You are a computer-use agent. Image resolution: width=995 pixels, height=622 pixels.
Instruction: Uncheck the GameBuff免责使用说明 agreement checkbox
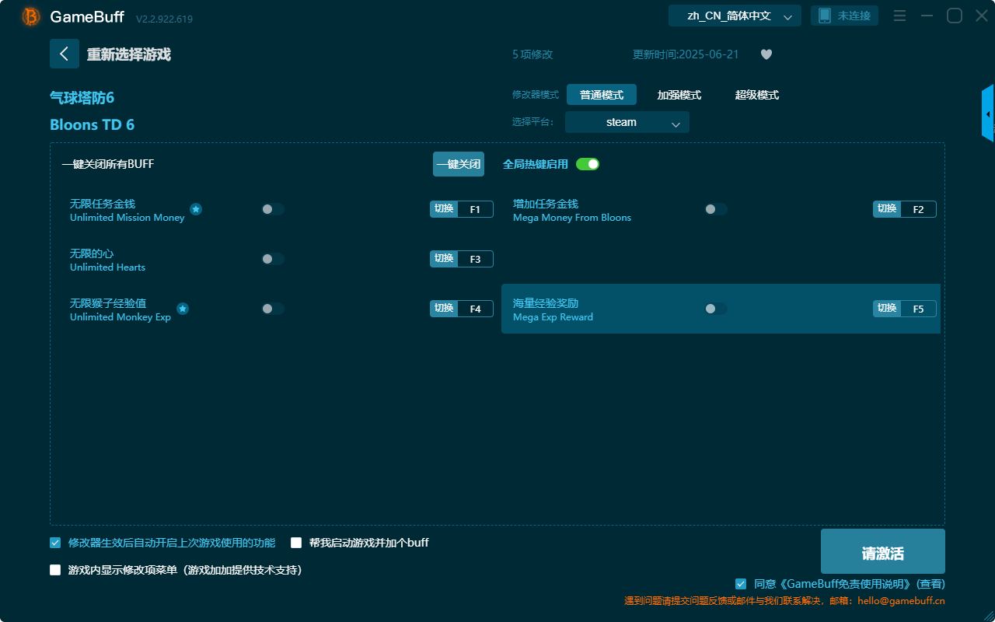[740, 584]
